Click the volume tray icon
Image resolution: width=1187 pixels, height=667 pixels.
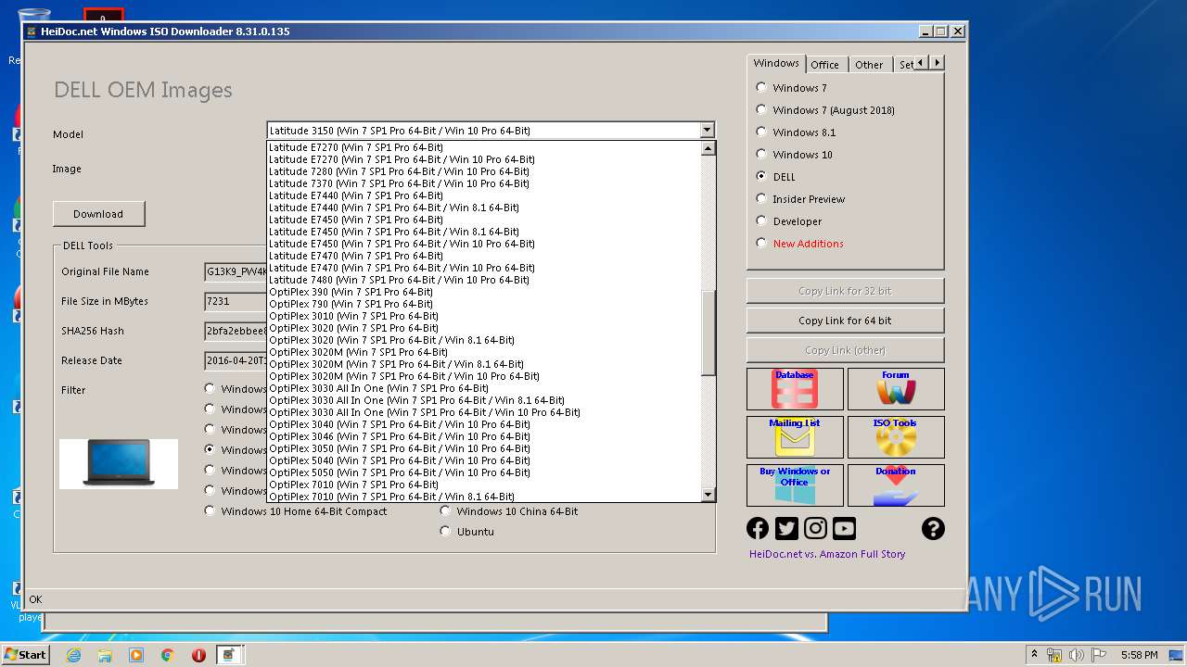[x=1077, y=655]
